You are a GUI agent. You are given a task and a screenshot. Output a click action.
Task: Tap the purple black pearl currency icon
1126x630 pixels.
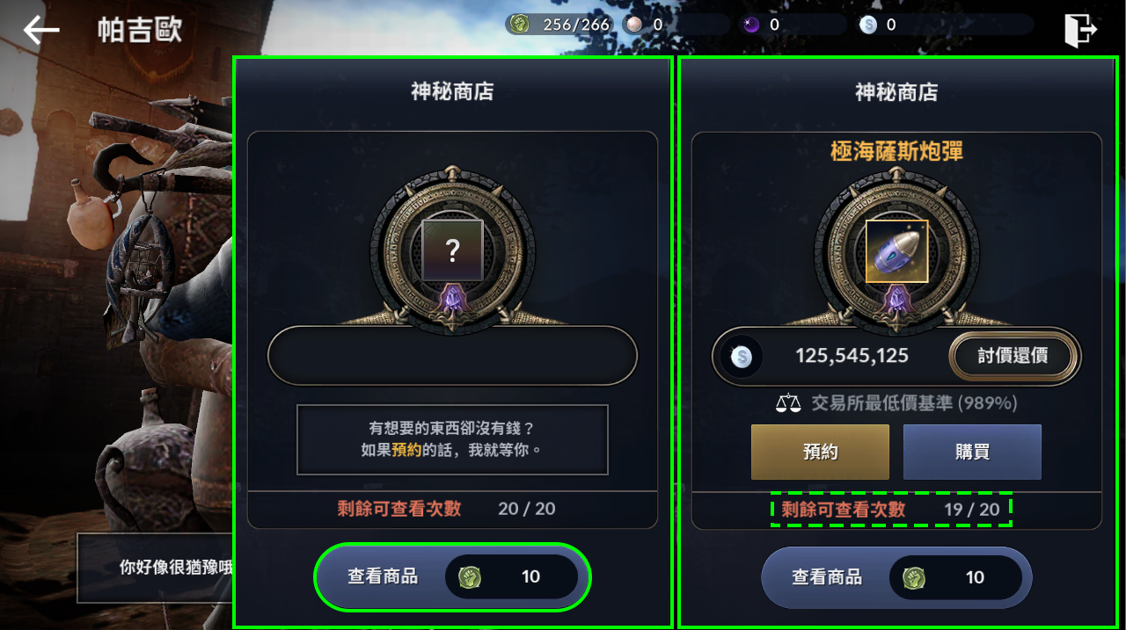[x=750, y=25]
